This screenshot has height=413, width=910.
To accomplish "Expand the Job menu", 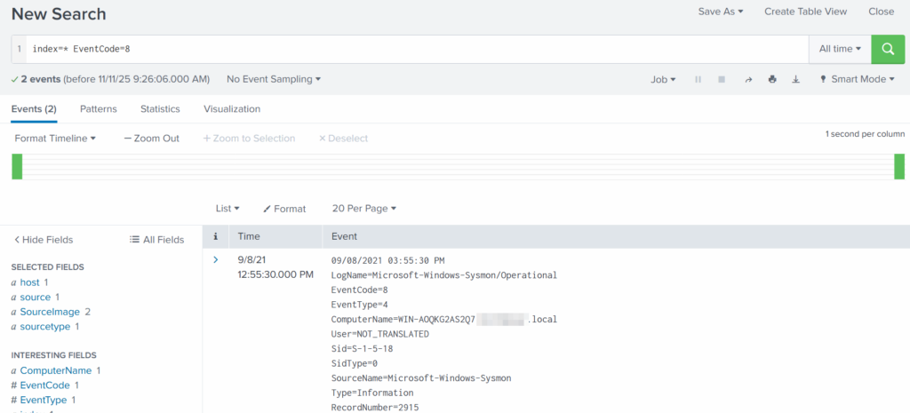I will [663, 79].
